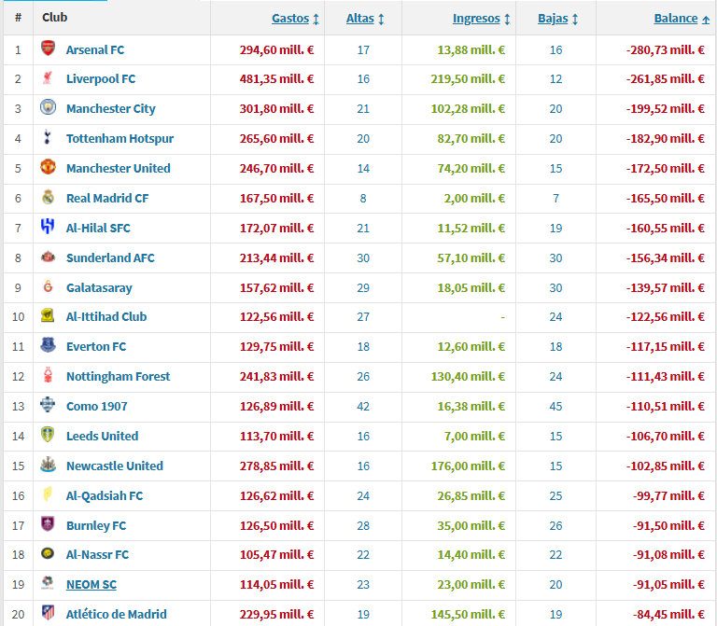Click the Manchester United crest icon

[48, 167]
